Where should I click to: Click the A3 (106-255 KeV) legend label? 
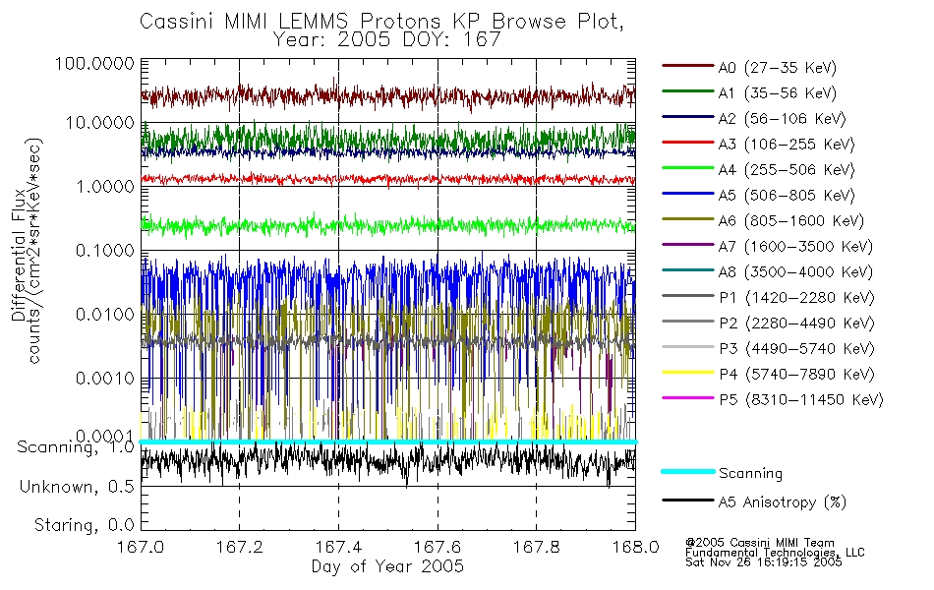coord(787,145)
